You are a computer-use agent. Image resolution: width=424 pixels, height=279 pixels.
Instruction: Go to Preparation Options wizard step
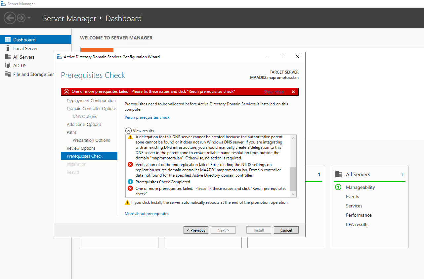[x=91, y=140]
